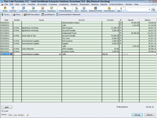Click the Payment field showing 500.00
The height and width of the screenshot is (118, 157).
pos(110,54)
